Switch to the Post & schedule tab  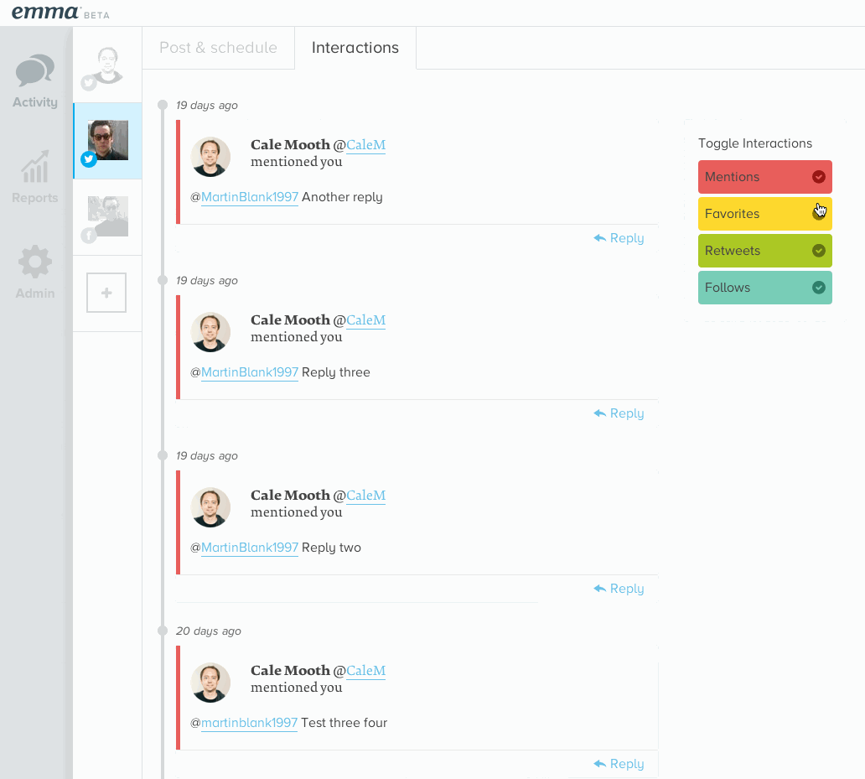tap(218, 48)
